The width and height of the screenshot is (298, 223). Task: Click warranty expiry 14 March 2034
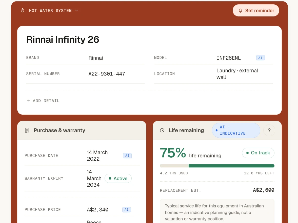[94, 178]
